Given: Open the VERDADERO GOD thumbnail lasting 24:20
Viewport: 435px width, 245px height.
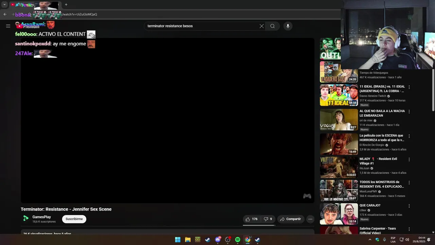Looking at the screenshot, I should pos(339,72).
